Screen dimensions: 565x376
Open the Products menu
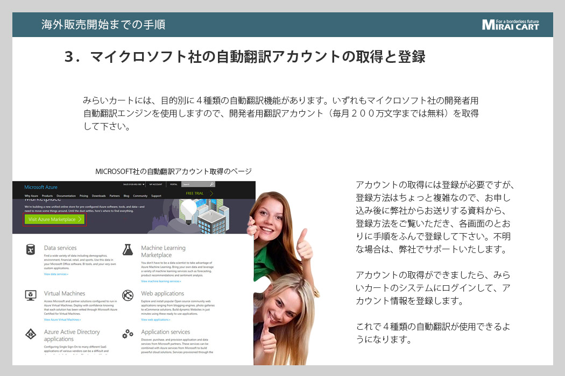tap(47, 196)
